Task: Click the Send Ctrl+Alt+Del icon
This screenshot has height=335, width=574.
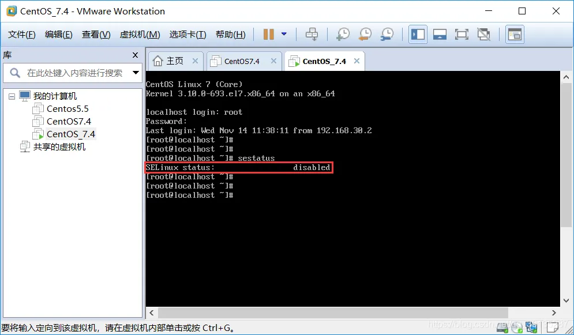Action: (312, 35)
